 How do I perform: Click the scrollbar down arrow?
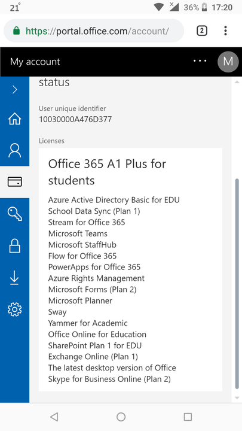(x=237, y=397)
